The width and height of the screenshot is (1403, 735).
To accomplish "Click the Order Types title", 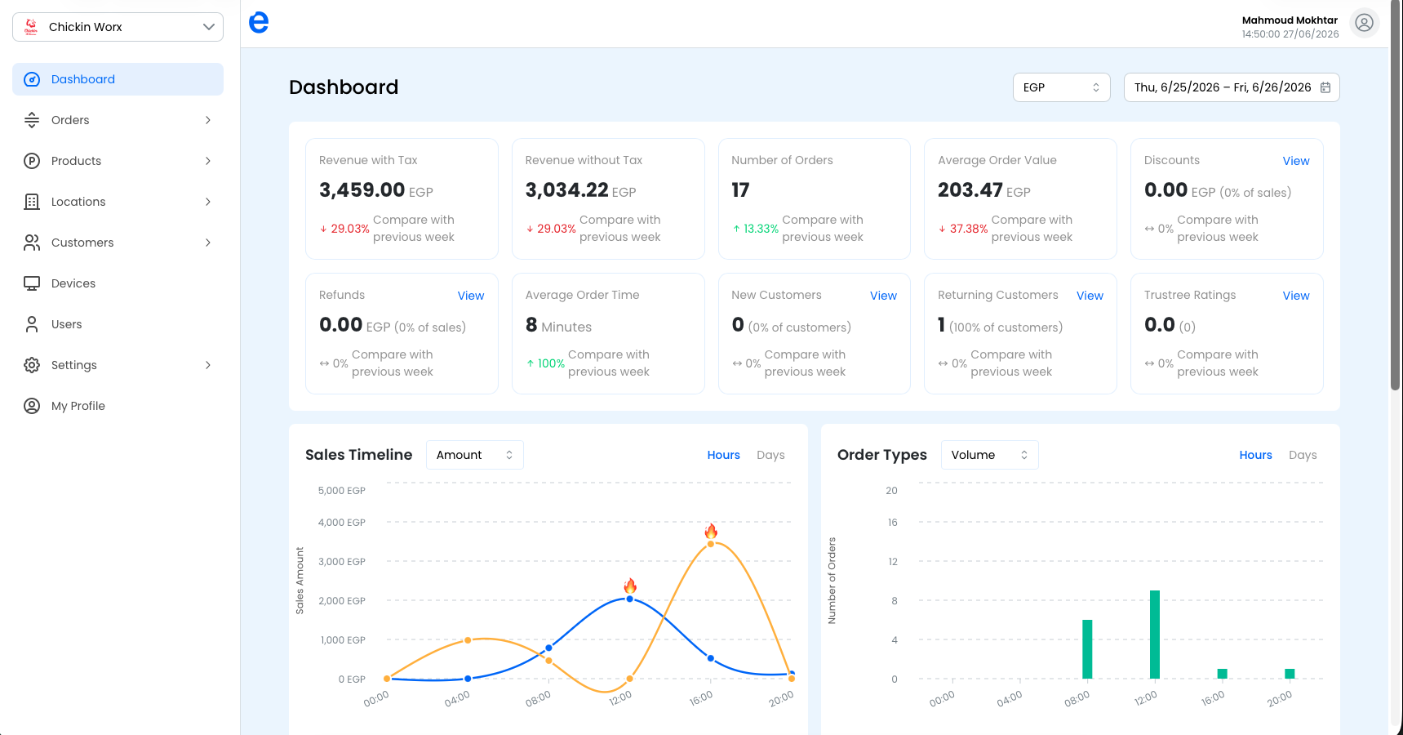I will coord(882,455).
